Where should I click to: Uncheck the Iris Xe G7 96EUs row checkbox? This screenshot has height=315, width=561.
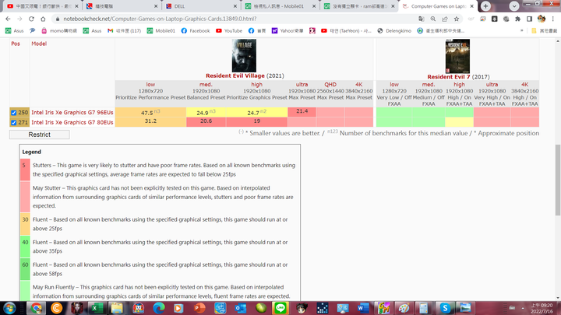pos(13,113)
